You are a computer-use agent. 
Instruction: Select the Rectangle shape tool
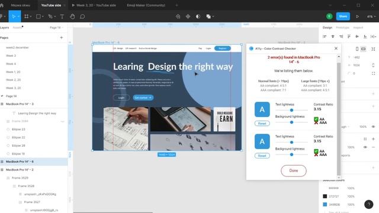pyautogui.click(x=38, y=17)
